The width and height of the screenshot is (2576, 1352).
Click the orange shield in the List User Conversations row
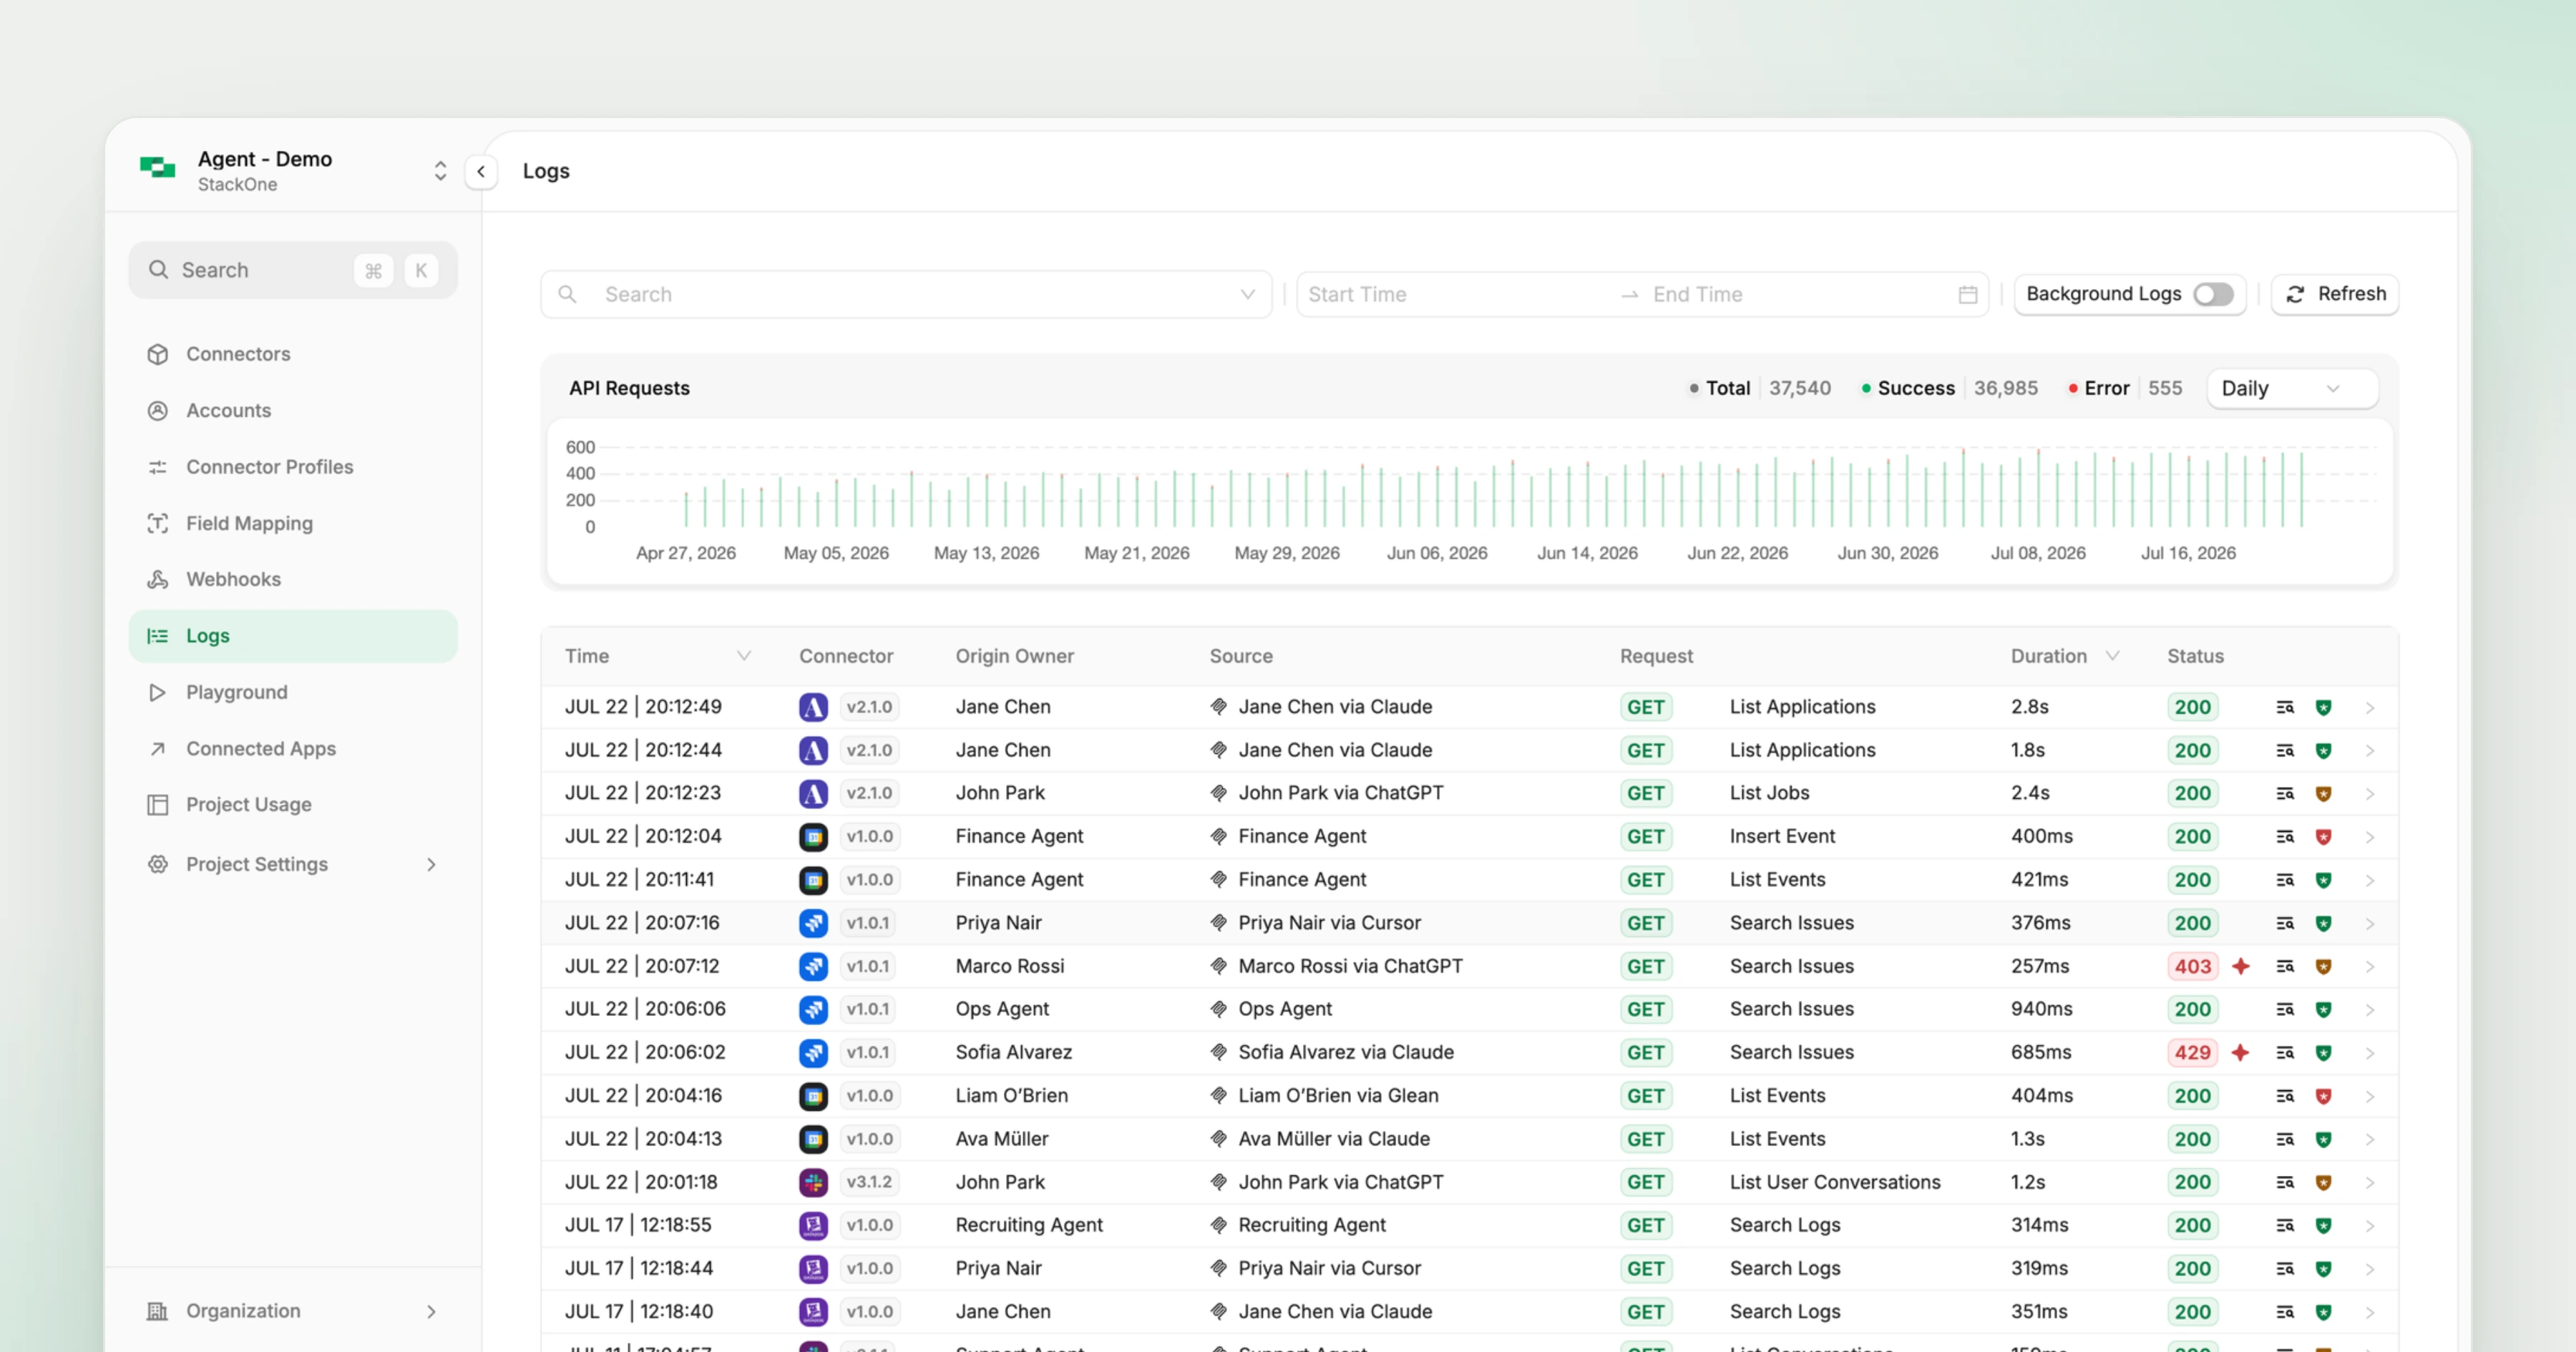tap(2324, 1182)
